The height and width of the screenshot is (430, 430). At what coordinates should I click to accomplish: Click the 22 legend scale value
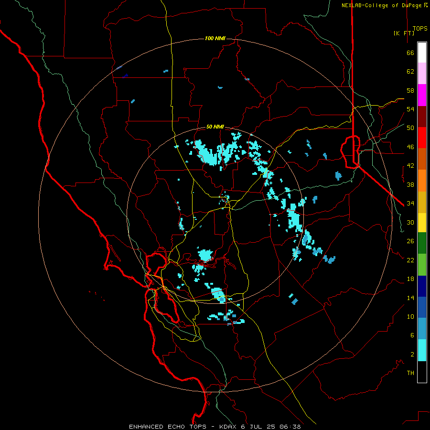tap(410, 260)
